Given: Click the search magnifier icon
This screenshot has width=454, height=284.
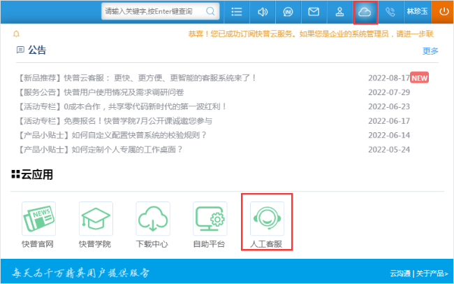Looking at the screenshot, I should 210,12.
